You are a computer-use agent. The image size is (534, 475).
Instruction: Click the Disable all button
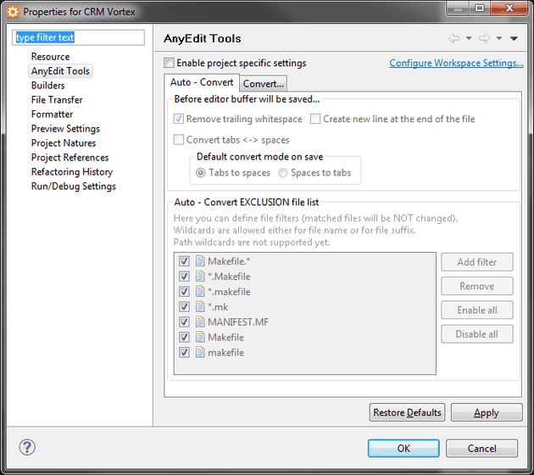[x=476, y=334]
